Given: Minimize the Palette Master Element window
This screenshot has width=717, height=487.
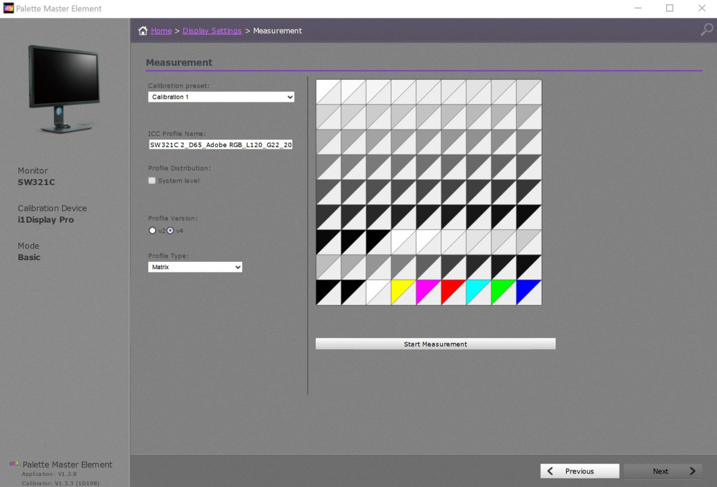Looking at the screenshot, I should click(638, 8).
